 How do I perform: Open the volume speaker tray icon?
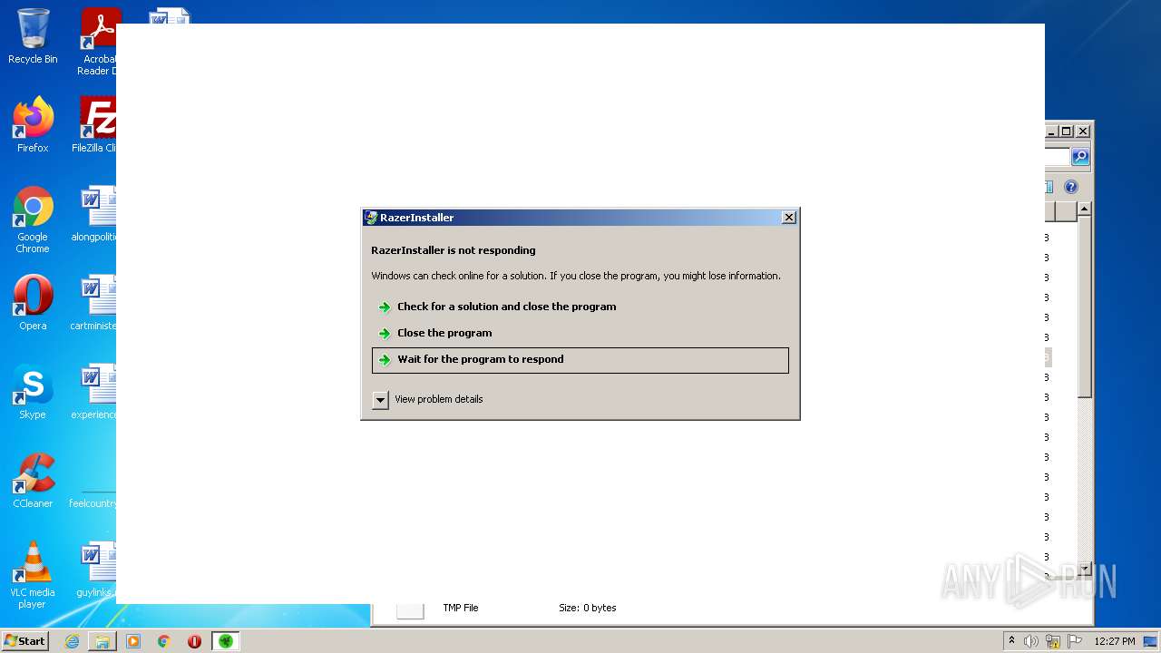coord(1031,641)
